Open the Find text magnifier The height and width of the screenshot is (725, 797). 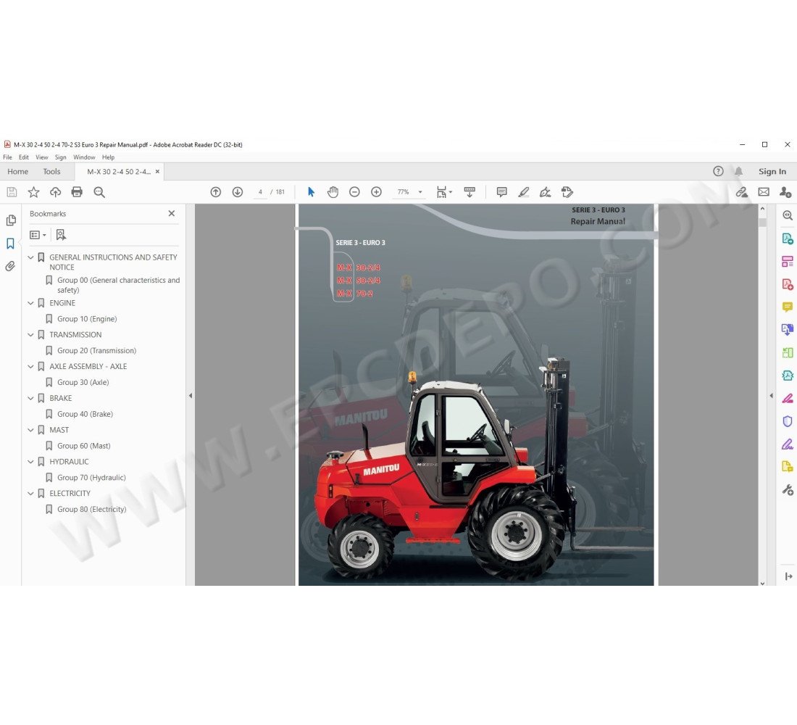[x=99, y=192]
